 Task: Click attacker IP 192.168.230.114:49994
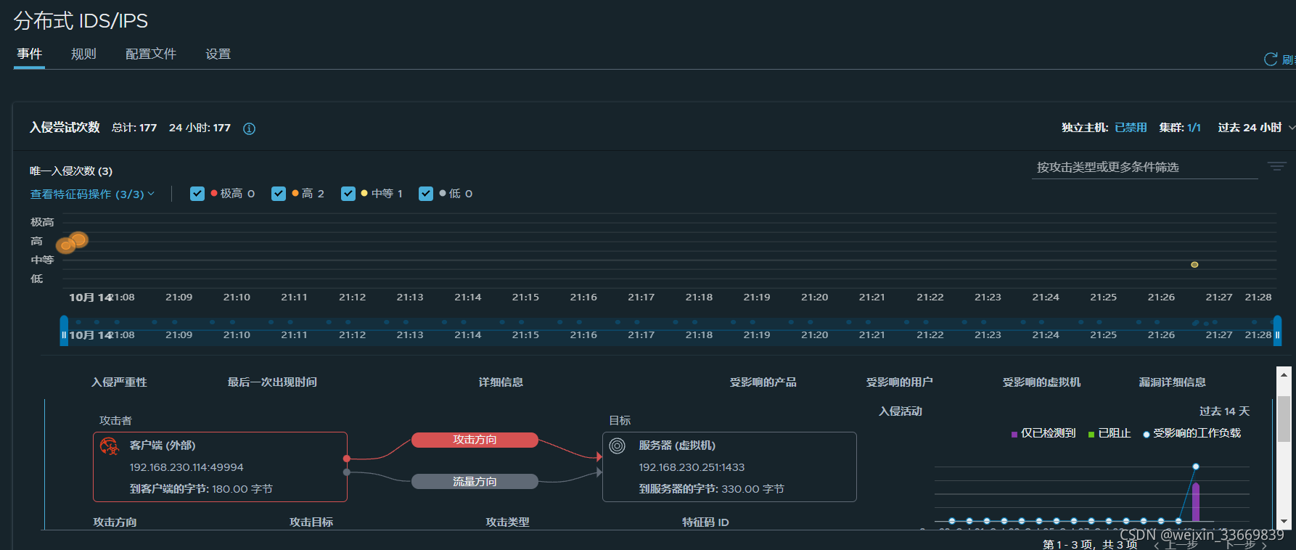(186, 467)
